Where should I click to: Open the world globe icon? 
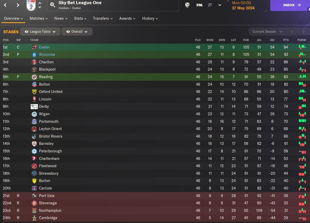coord(187,5)
